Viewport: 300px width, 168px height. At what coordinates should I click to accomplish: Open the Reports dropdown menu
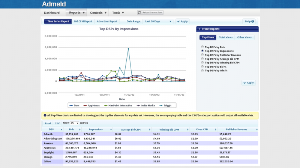[76, 13]
